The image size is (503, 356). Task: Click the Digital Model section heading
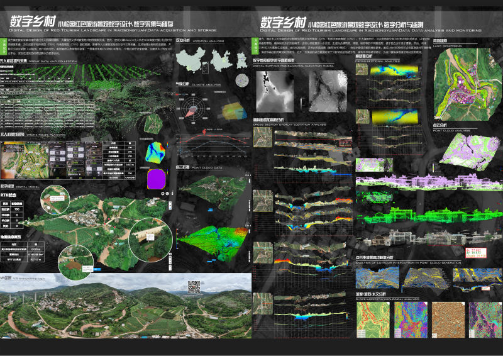pos(19,187)
